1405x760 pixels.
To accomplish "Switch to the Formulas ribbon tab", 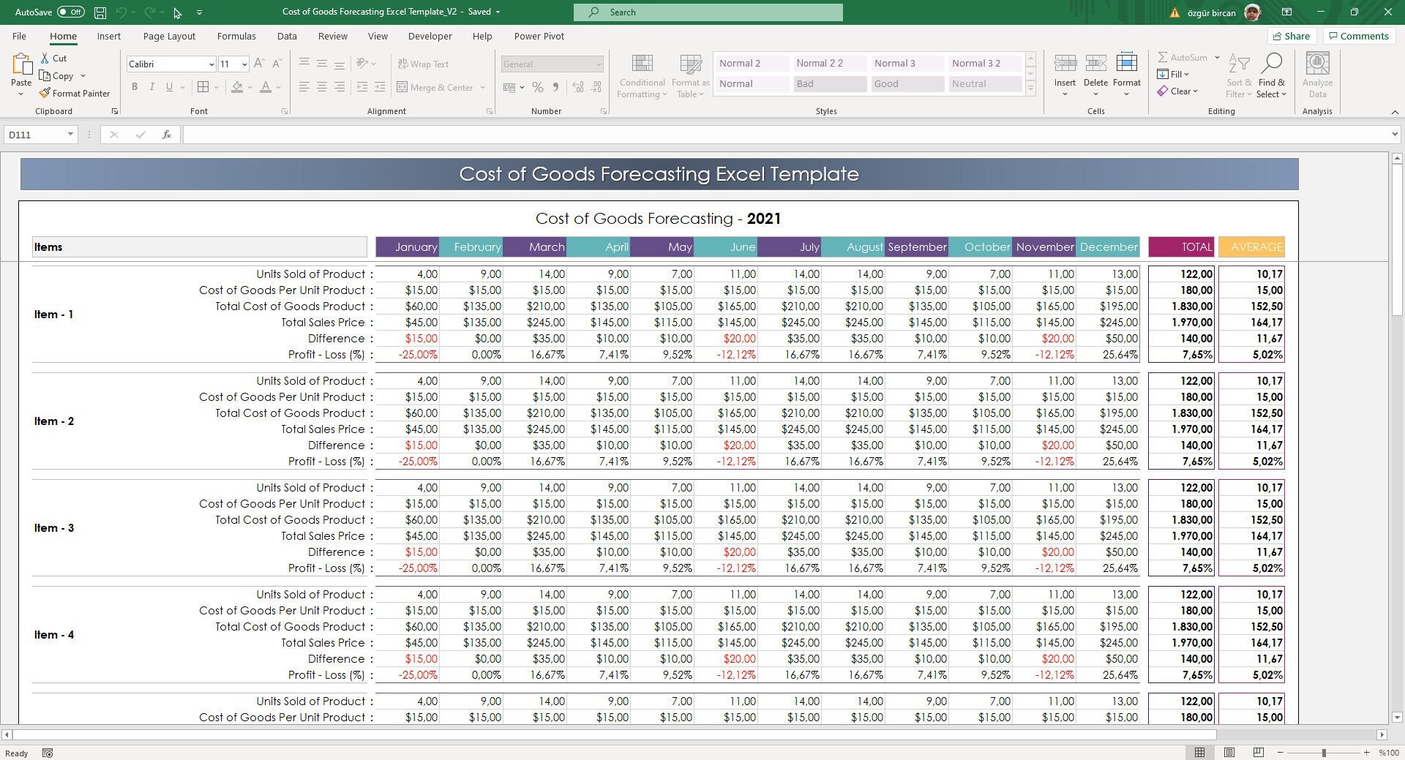I will [x=236, y=36].
